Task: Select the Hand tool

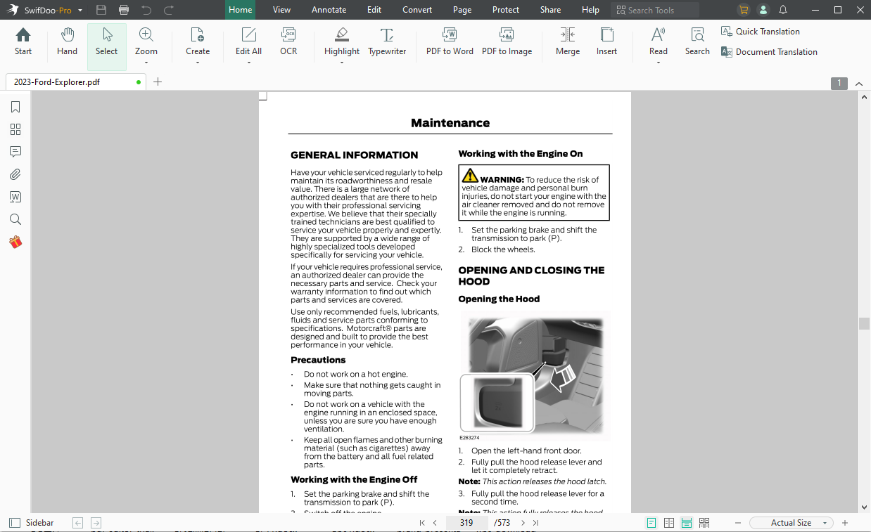Action: (x=67, y=41)
